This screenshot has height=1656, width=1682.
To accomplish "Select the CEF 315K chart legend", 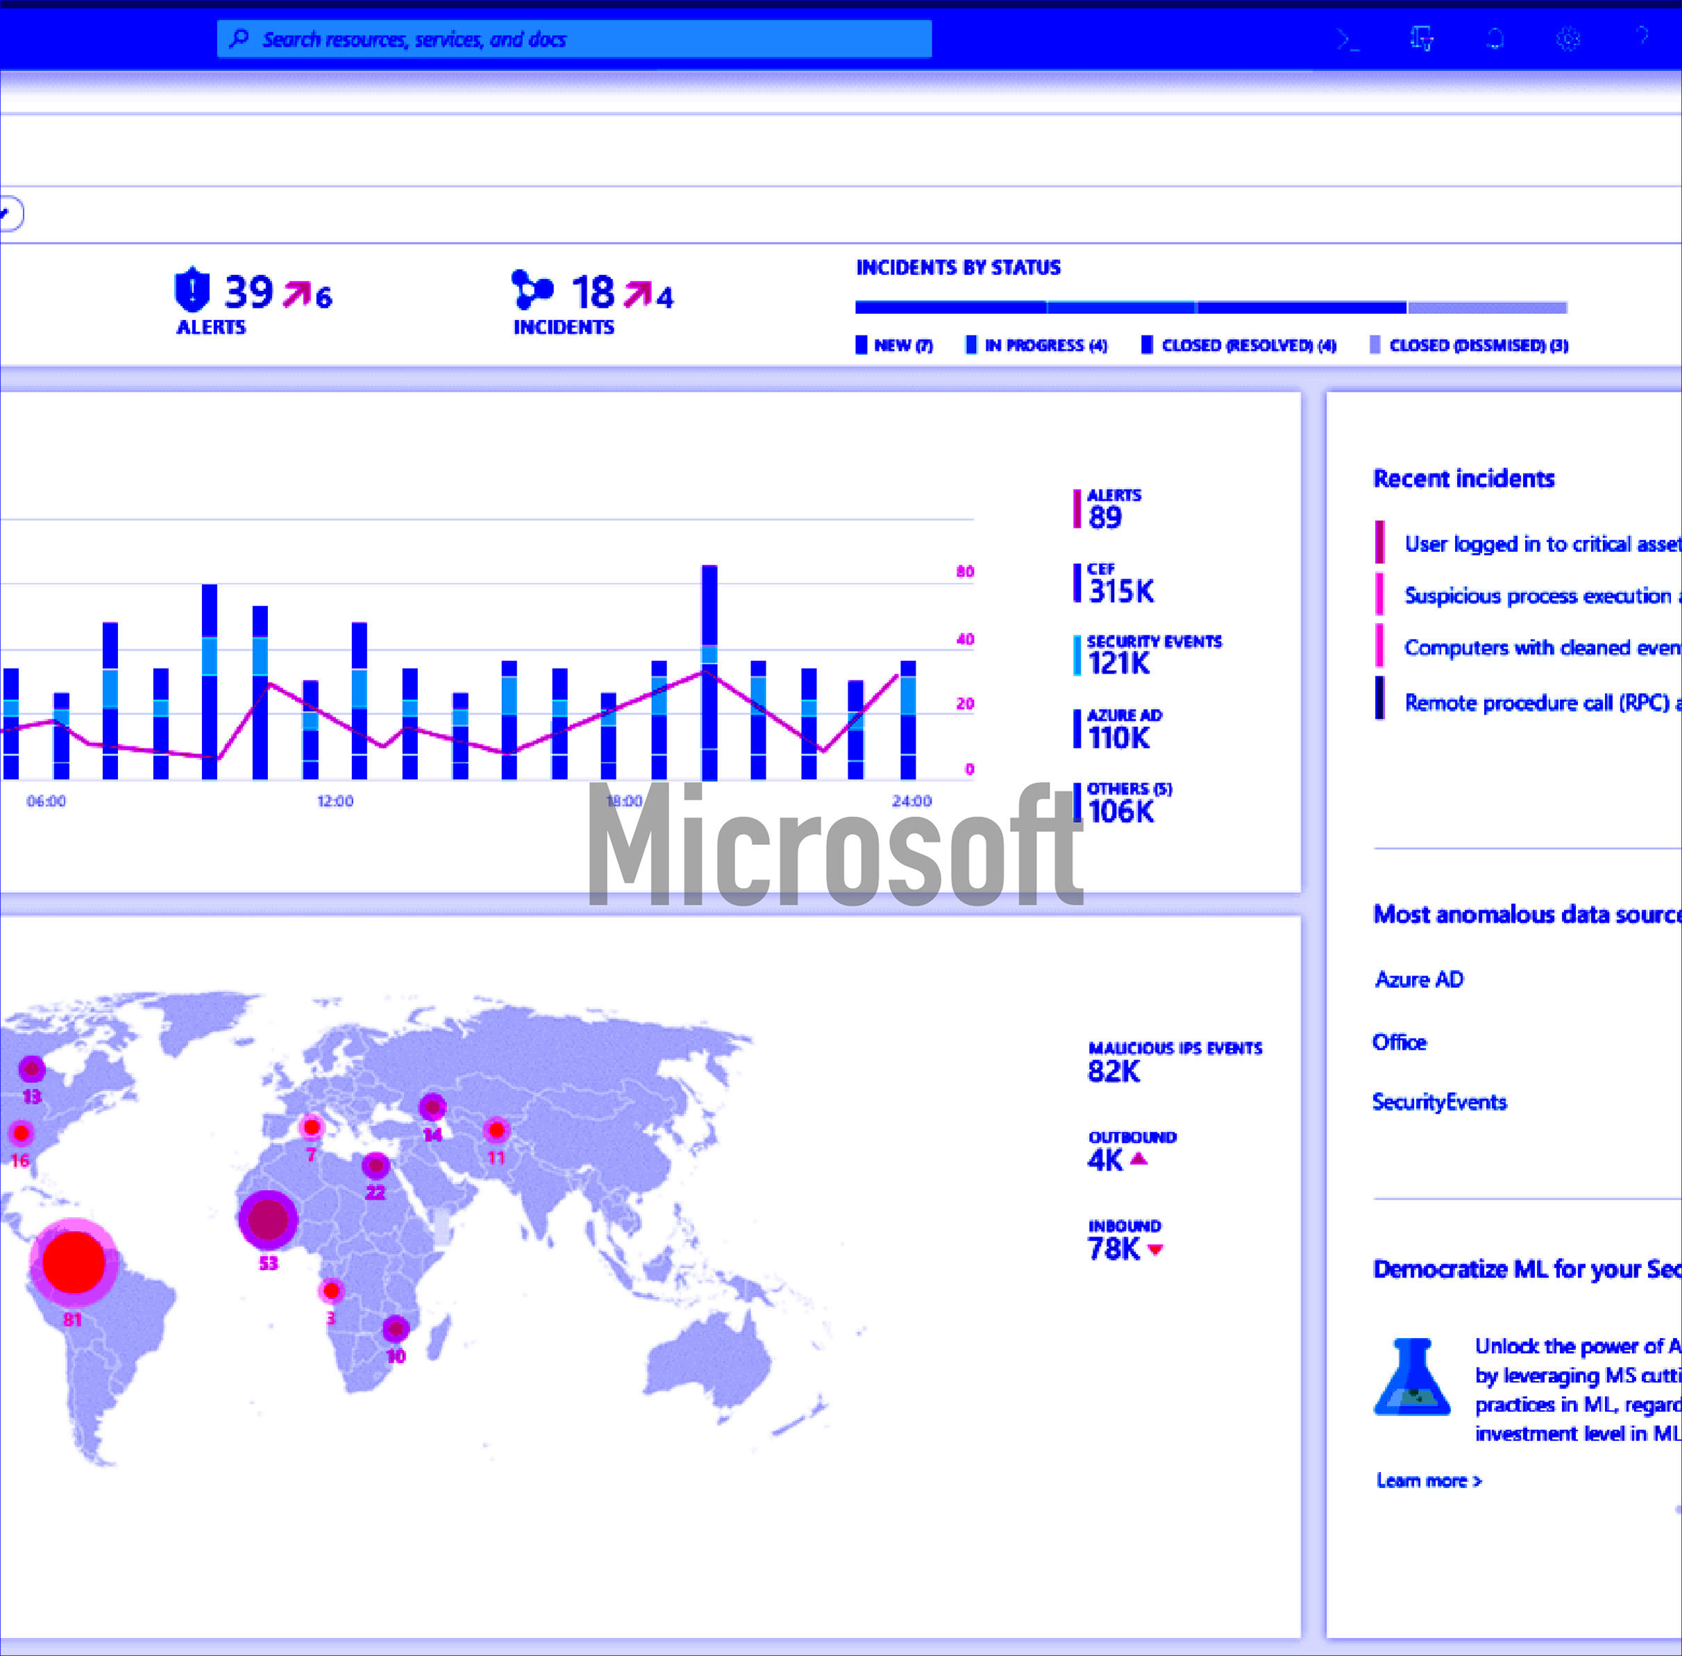I will pyautogui.click(x=1114, y=584).
